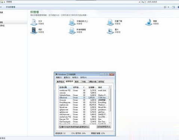The image size is (179, 140).
Task: Open the 迅雷下載 library icon
Action: pos(110,22)
